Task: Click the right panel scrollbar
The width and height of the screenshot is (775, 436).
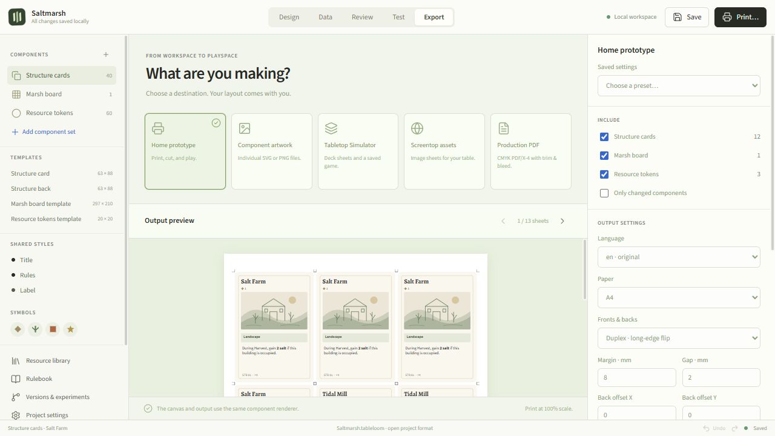Action: click(x=772, y=142)
